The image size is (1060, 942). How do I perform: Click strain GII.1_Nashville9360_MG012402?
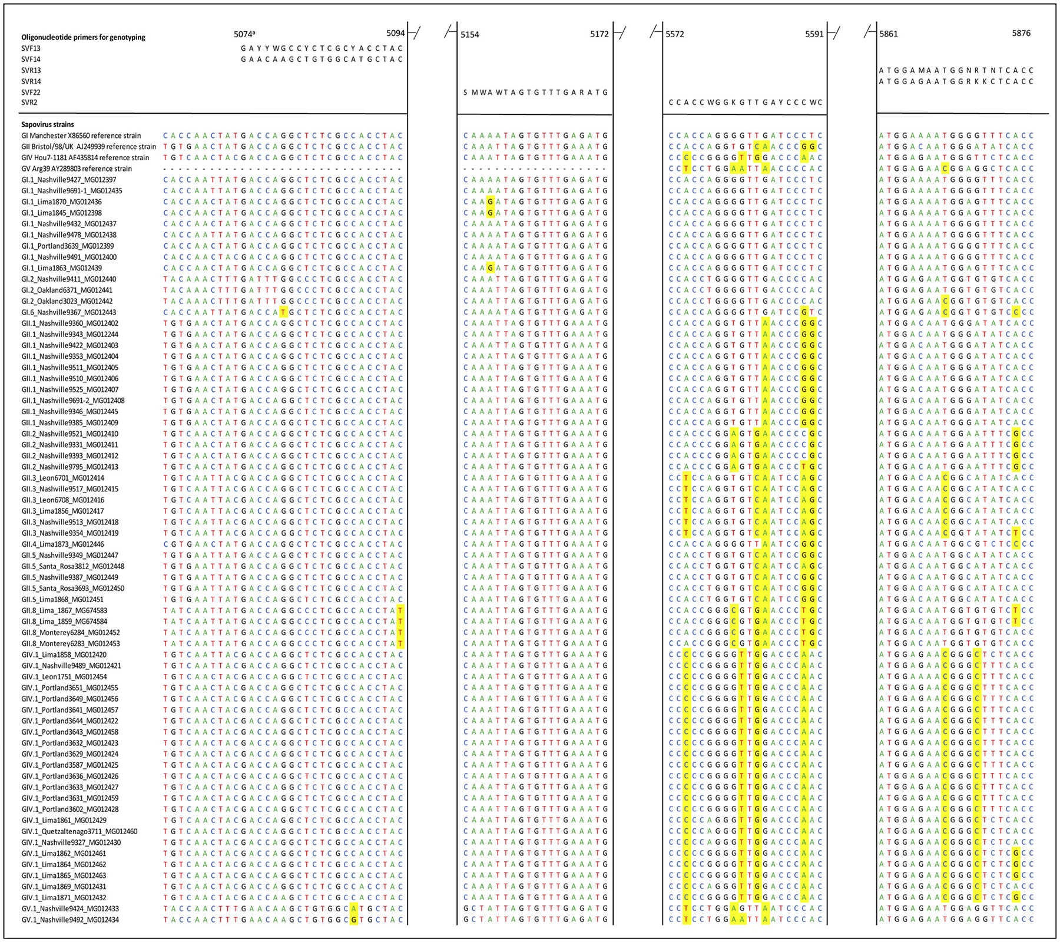pyautogui.click(x=70, y=323)
